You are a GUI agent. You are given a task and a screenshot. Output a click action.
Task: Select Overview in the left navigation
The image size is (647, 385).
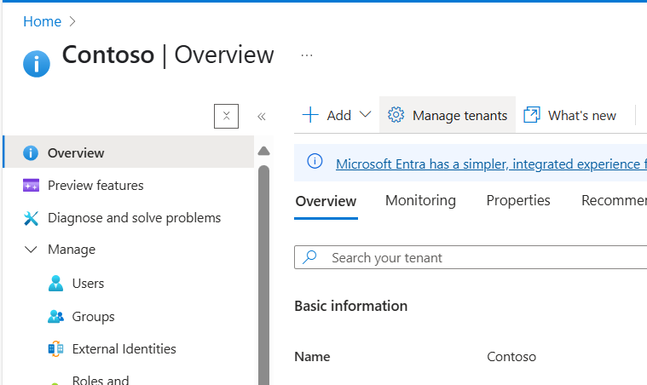(129, 152)
